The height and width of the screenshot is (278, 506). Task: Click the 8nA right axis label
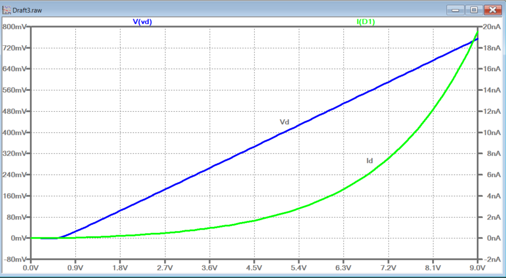click(x=493, y=154)
